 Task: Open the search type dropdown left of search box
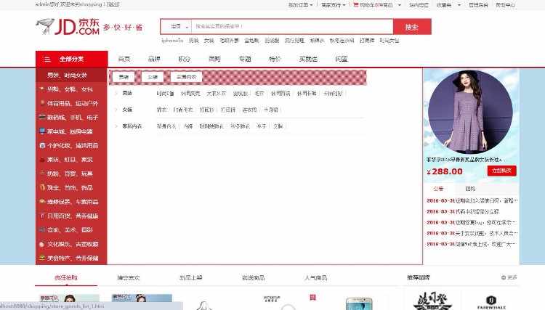pyautogui.click(x=177, y=26)
